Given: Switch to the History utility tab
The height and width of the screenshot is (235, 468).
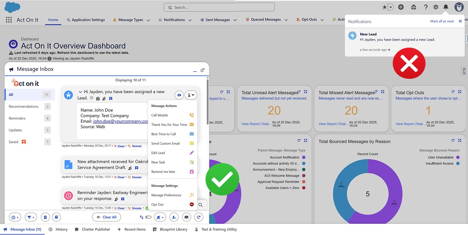Looking at the screenshot, I should point(58,229).
